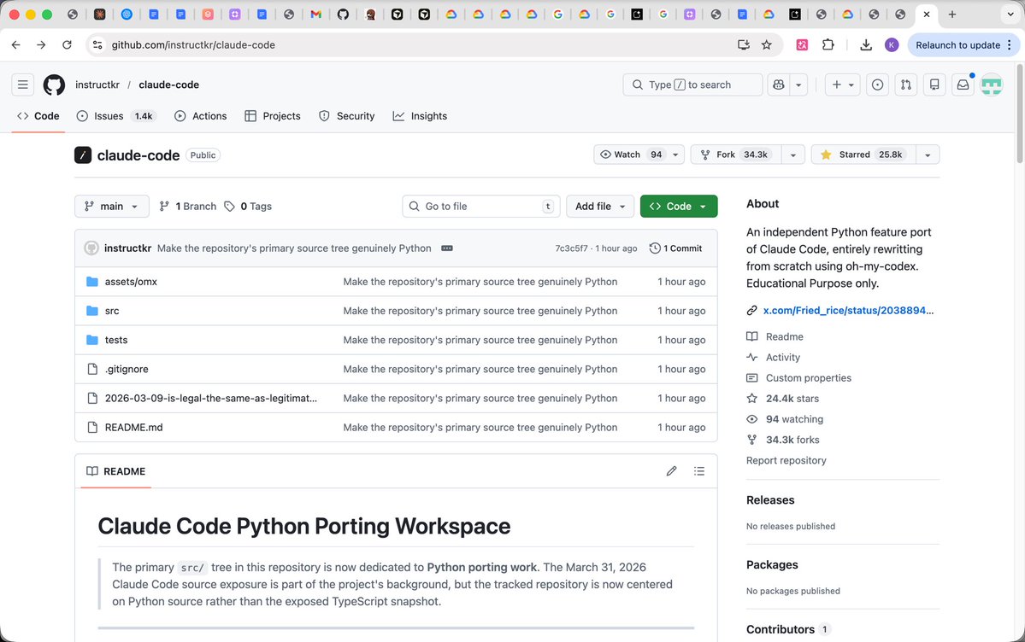Open the instructkr owner link in breadcrumb

click(97, 85)
